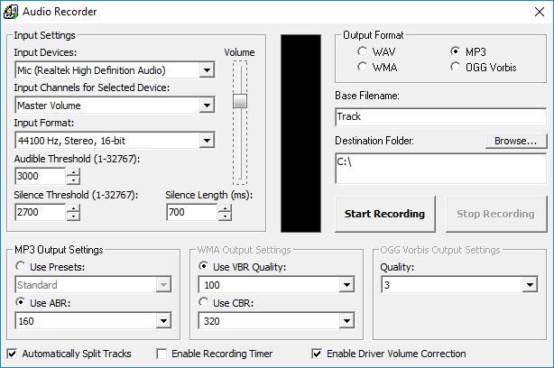The height and width of the screenshot is (368, 554).
Task: Open the CBR 320 bitrate dropdown
Action: point(346,321)
